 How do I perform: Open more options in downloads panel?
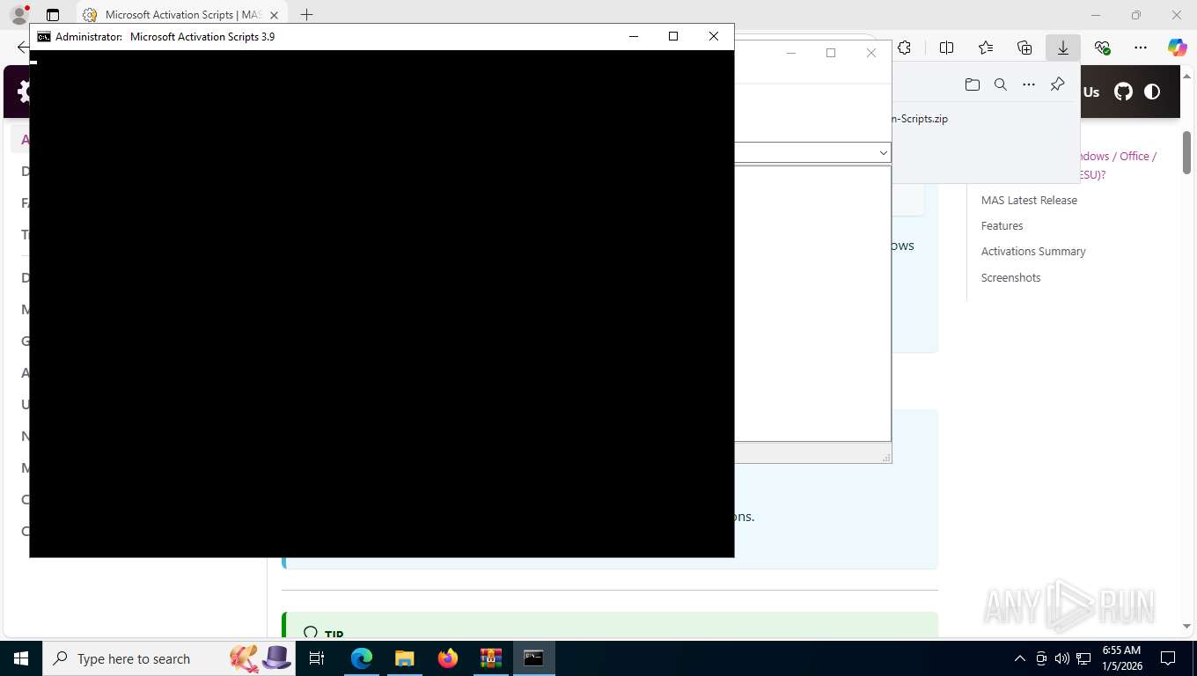1029,84
